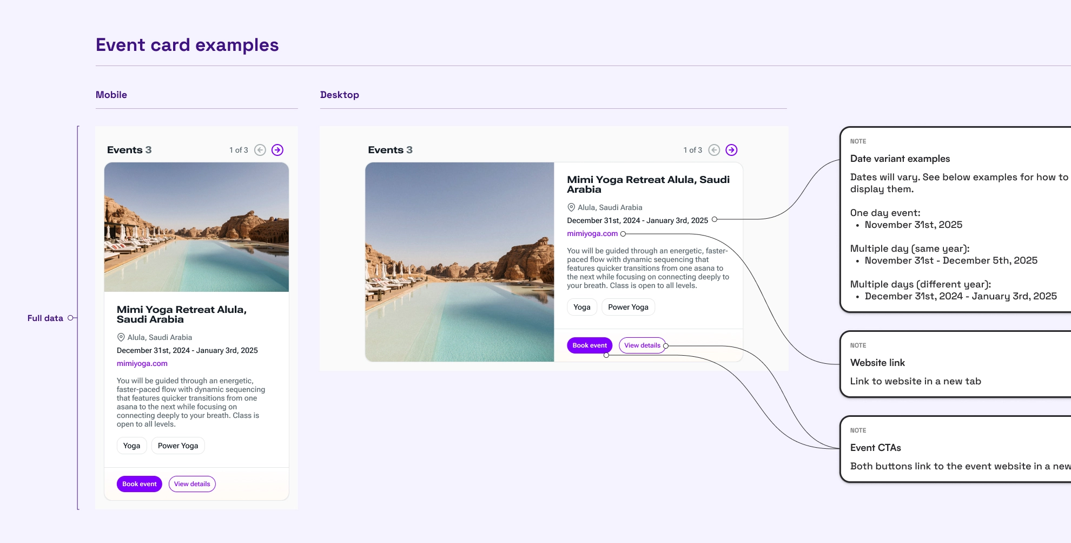Click location pin icon in mobile card
The height and width of the screenshot is (543, 1071).
pos(121,337)
